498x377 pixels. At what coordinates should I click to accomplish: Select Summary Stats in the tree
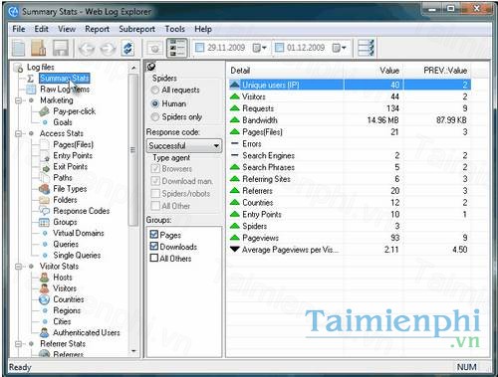[x=65, y=79]
